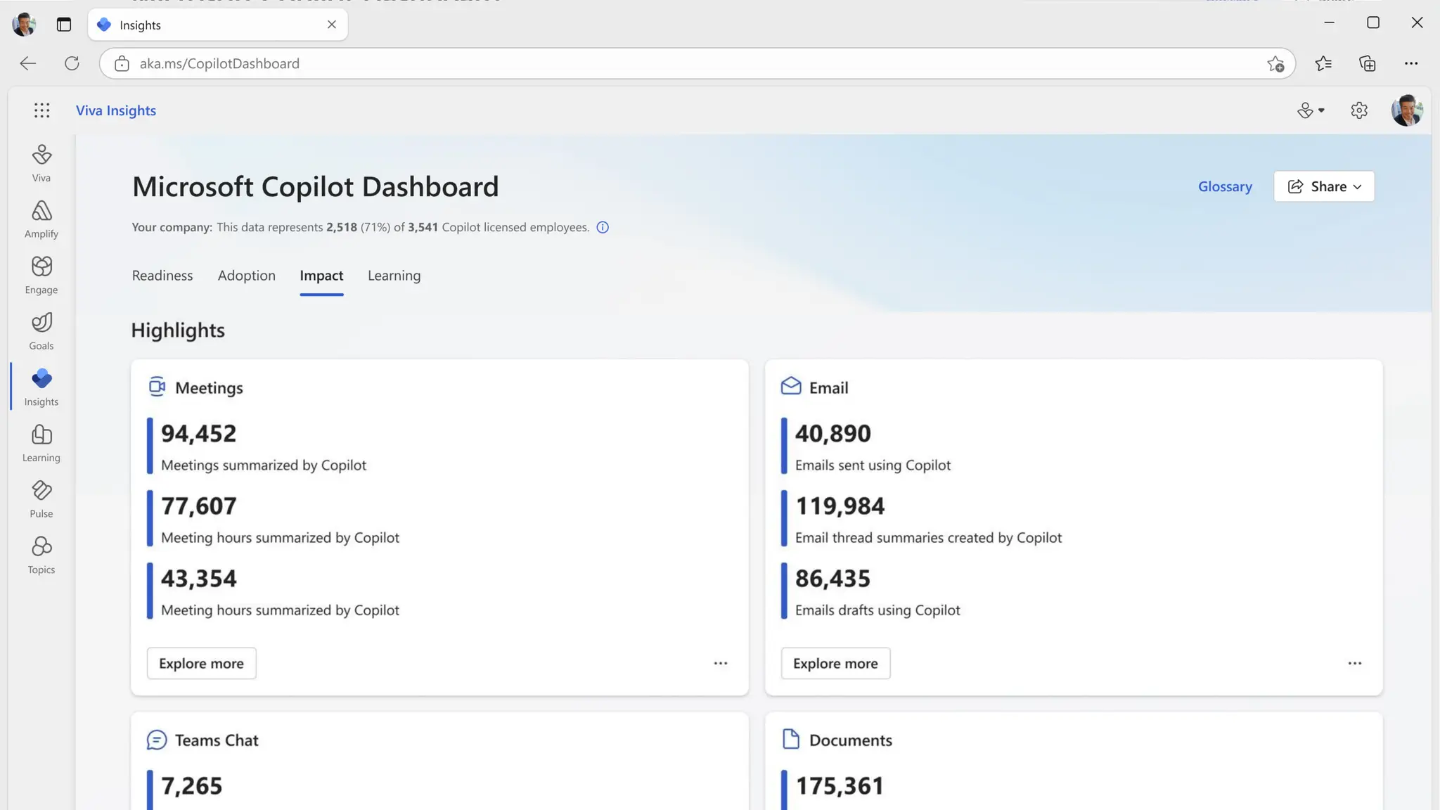Expand the Share dropdown

point(1324,186)
